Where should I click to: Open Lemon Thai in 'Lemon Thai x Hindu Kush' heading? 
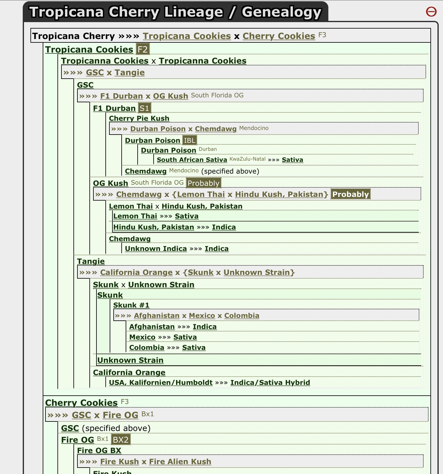click(x=131, y=206)
